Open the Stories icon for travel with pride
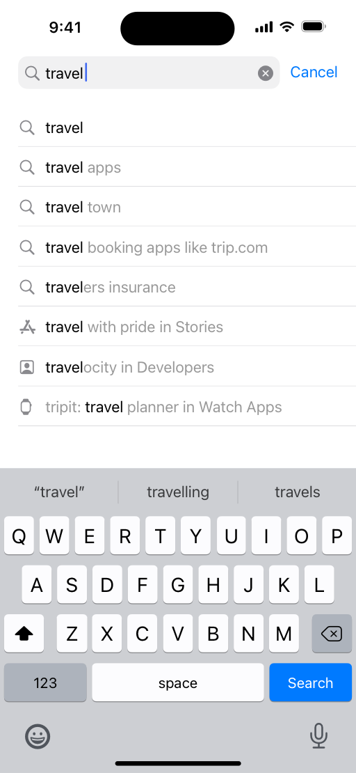The image size is (356, 773). (27, 327)
